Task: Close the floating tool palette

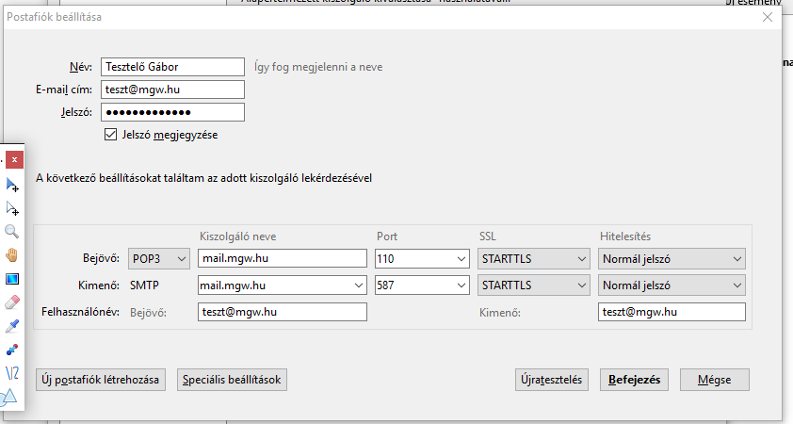Action: 14,160
